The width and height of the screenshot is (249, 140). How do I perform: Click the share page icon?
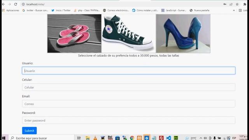[231, 4]
